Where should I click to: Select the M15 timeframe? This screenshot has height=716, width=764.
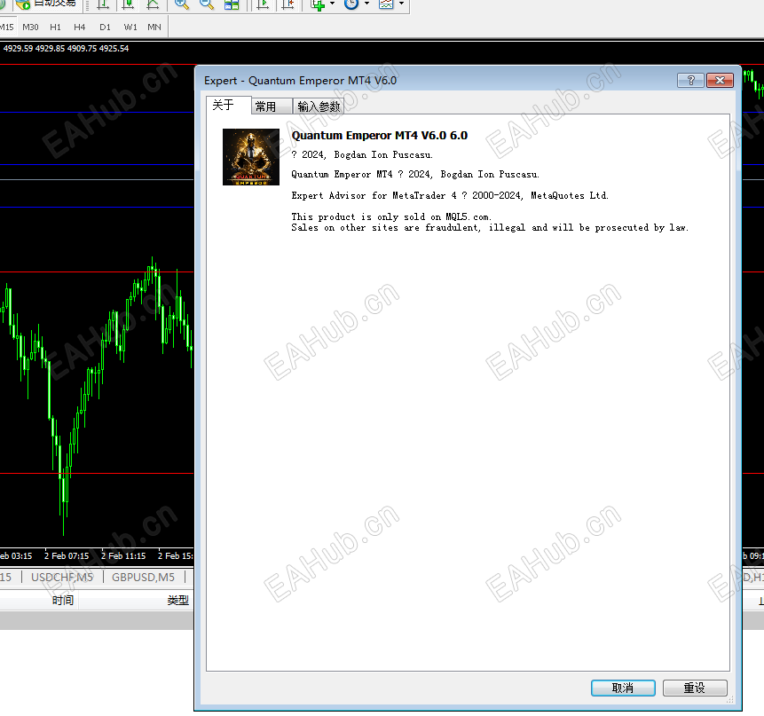point(6,28)
